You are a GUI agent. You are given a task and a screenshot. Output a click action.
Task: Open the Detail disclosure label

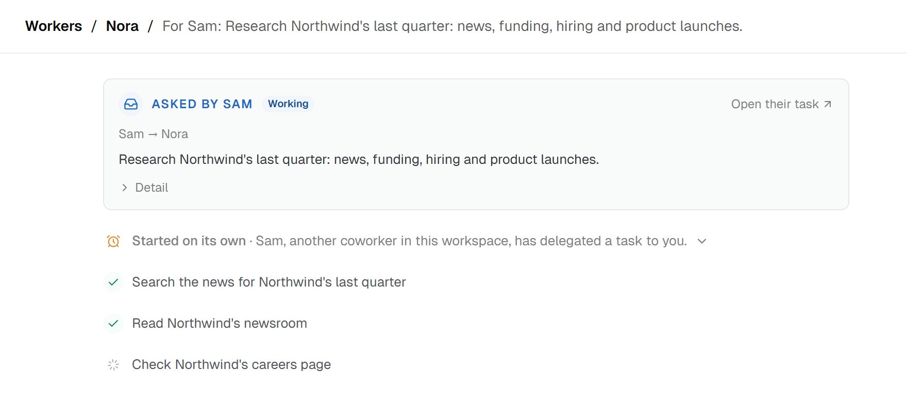(x=152, y=188)
